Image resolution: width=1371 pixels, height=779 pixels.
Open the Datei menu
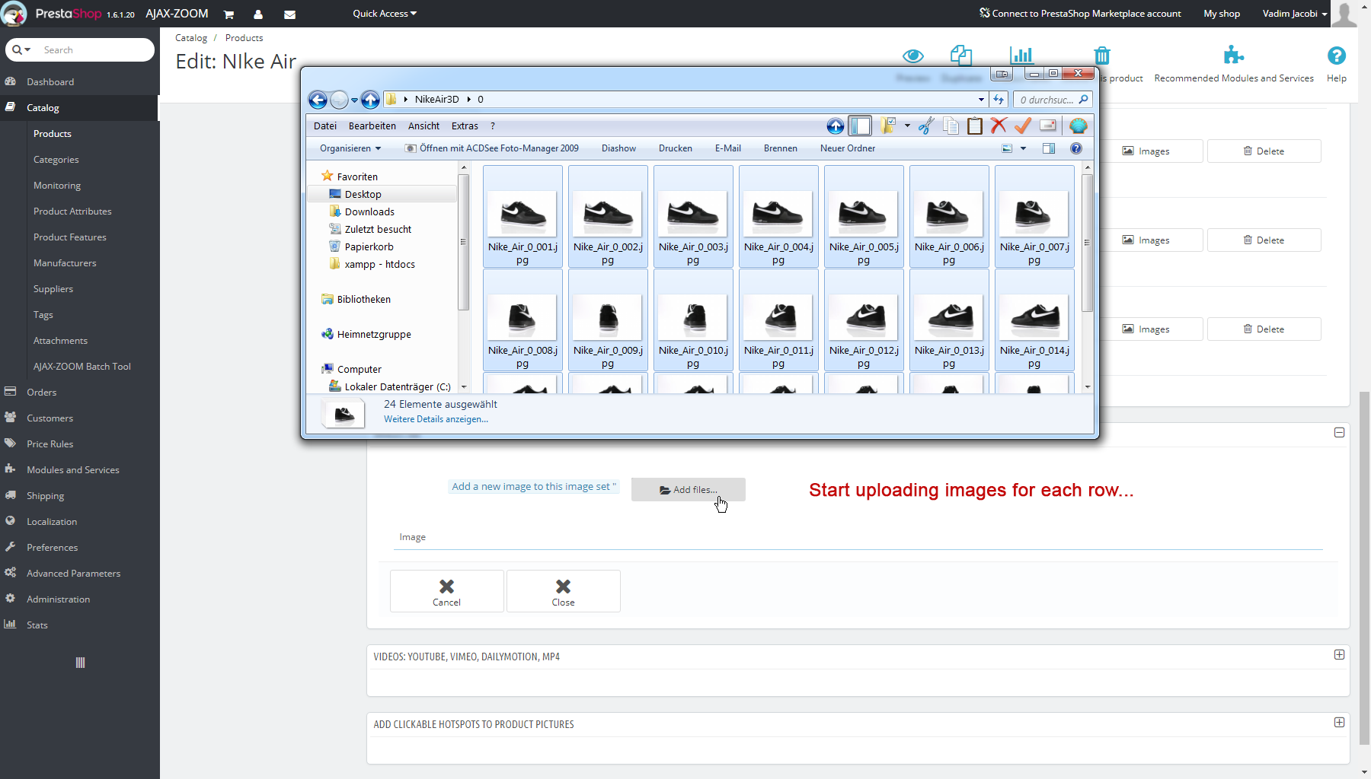tap(325, 126)
